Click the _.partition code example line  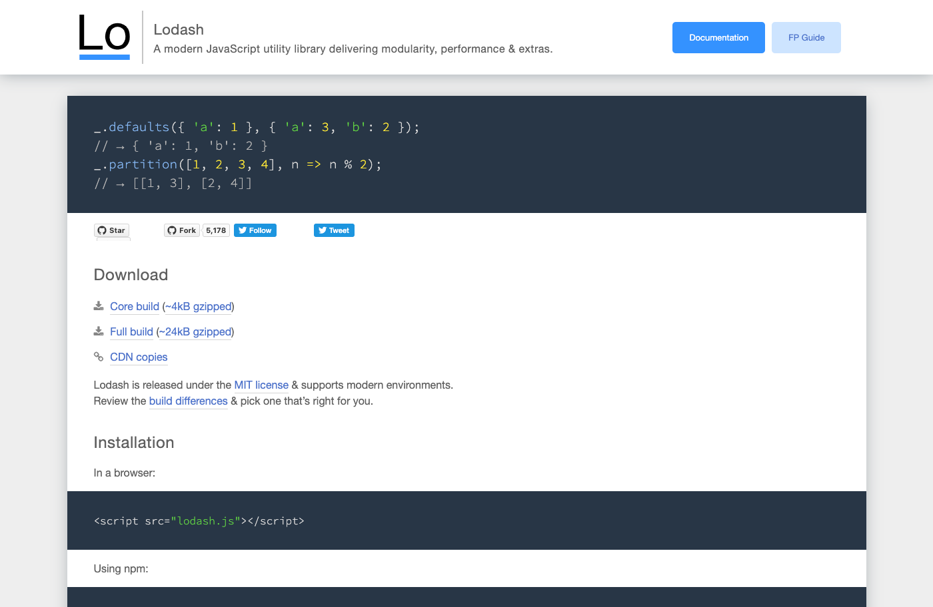[x=237, y=164]
